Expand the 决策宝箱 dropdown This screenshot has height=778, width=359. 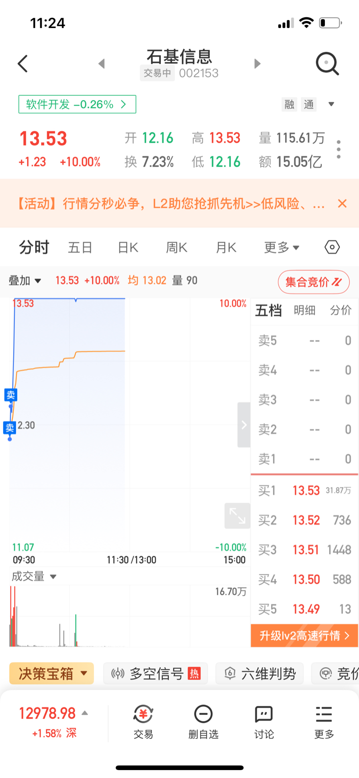click(x=51, y=674)
